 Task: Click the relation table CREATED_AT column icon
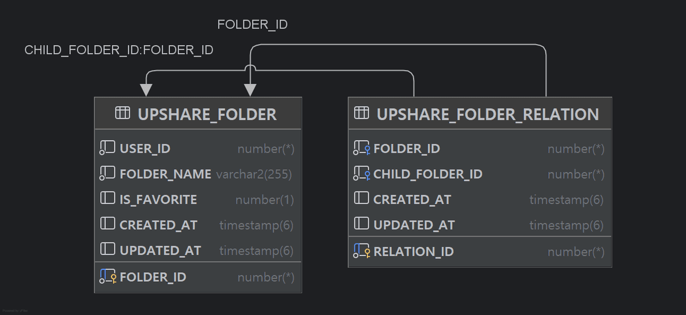pyautogui.click(x=361, y=199)
